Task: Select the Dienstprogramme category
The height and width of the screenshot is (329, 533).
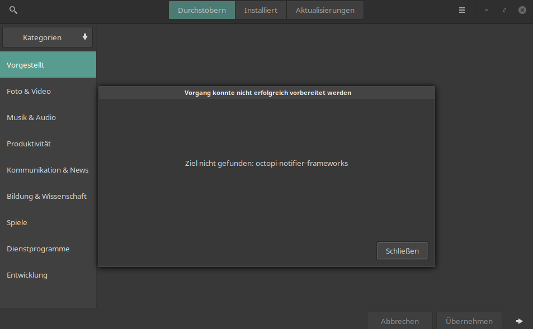Action: 48,249
